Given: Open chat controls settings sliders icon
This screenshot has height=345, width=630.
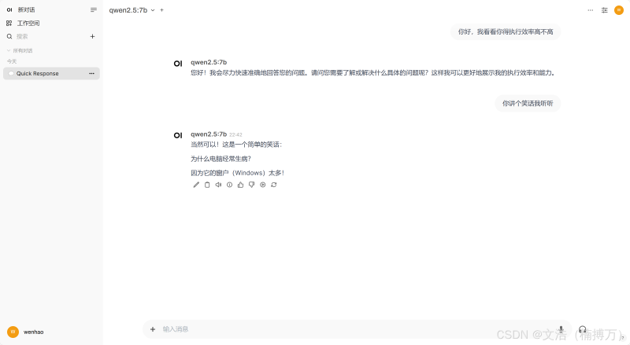Looking at the screenshot, I should pos(605,10).
